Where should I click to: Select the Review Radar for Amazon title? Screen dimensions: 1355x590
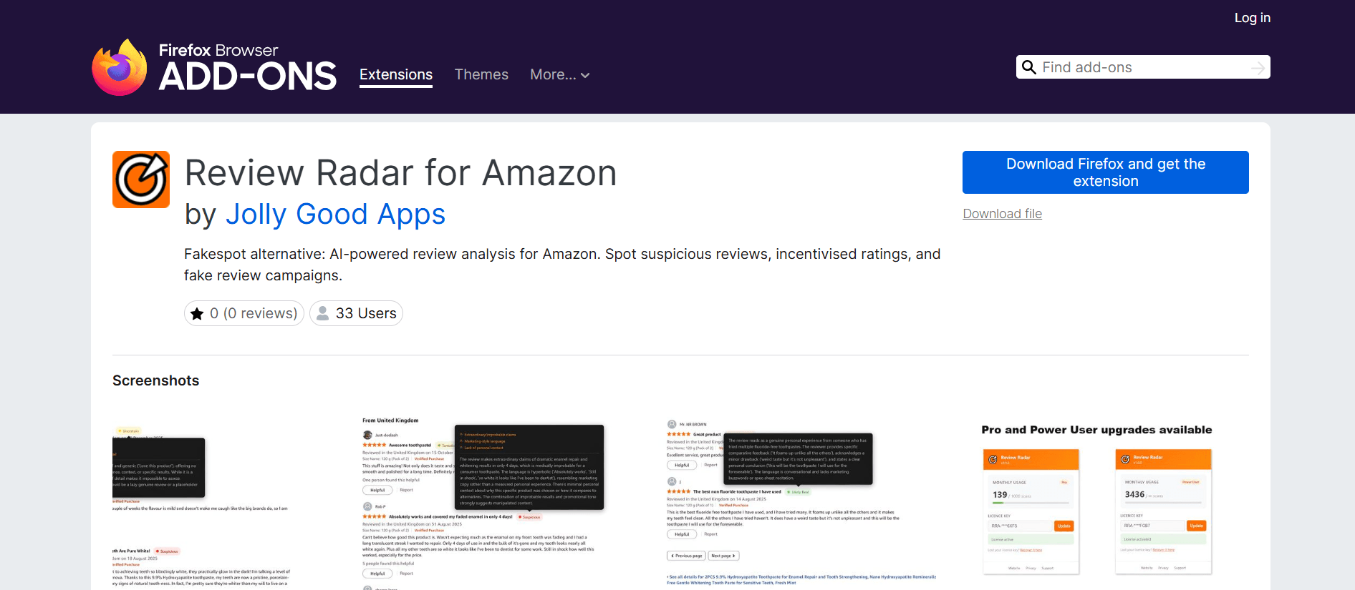(x=400, y=173)
